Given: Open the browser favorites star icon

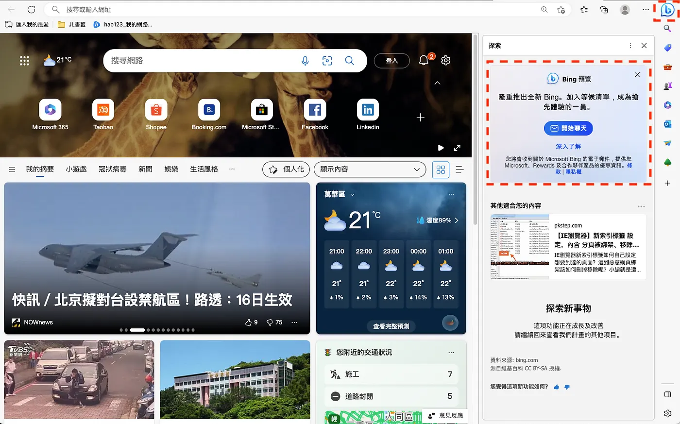Looking at the screenshot, I should [584, 10].
